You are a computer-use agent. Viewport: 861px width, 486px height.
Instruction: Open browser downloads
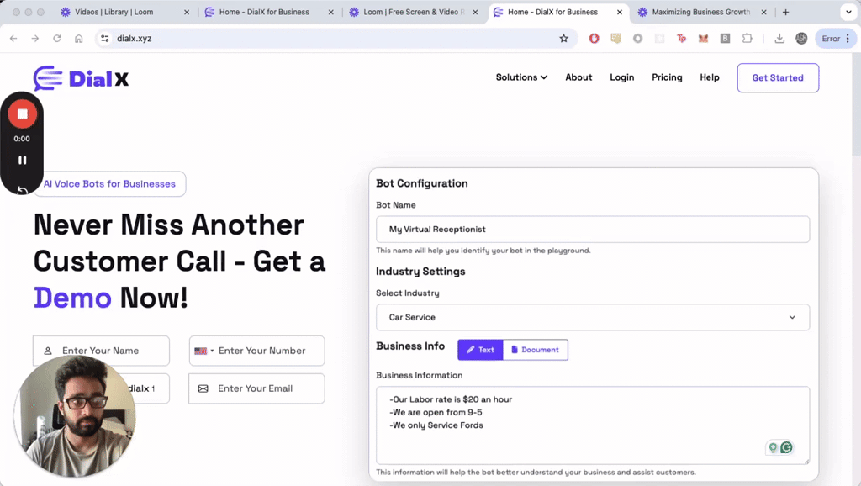coord(779,39)
